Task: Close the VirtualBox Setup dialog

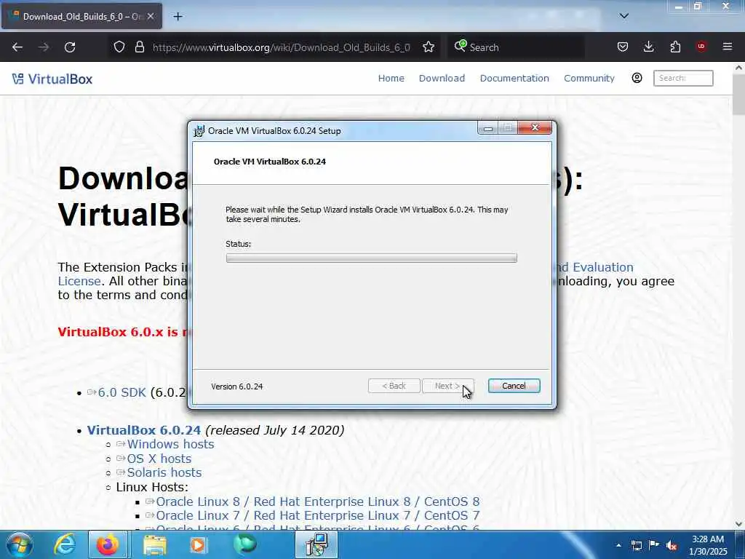Action: pyautogui.click(x=535, y=127)
